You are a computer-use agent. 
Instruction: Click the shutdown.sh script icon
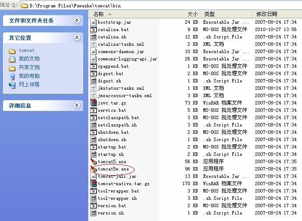pos(93,139)
